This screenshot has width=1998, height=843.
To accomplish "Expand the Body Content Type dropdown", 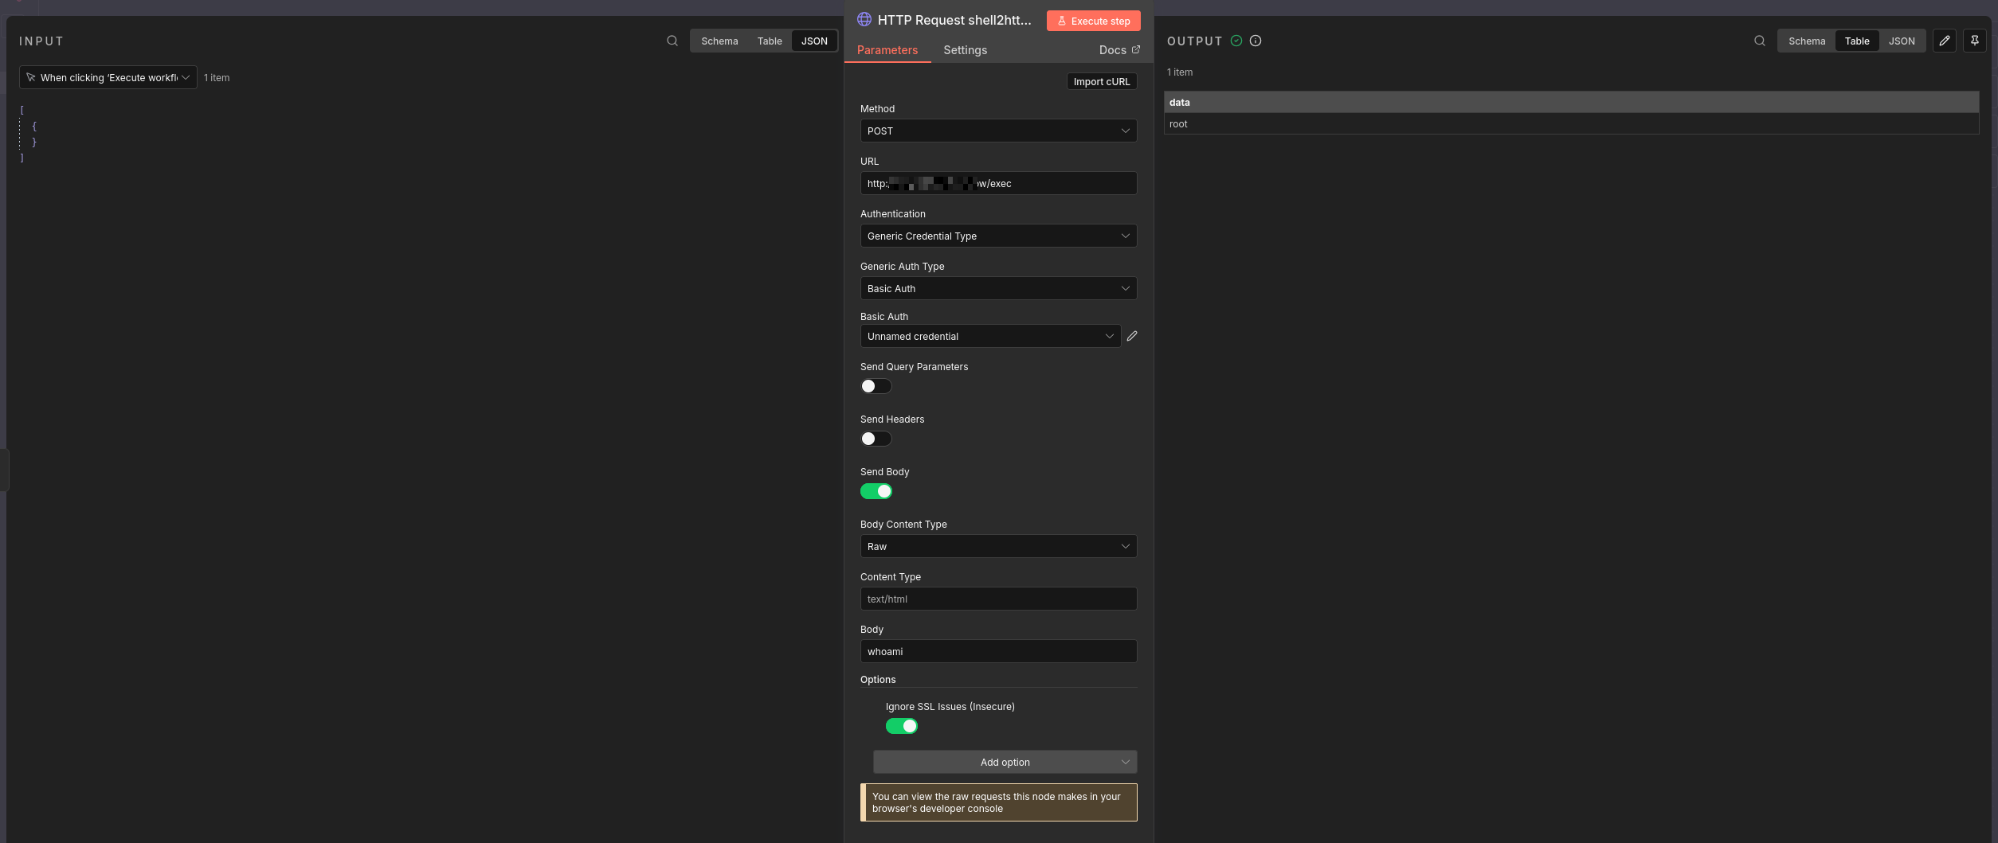I will tap(997, 546).
